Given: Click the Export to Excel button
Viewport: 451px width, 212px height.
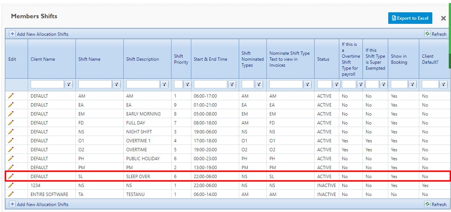Looking at the screenshot, I should point(410,18).
